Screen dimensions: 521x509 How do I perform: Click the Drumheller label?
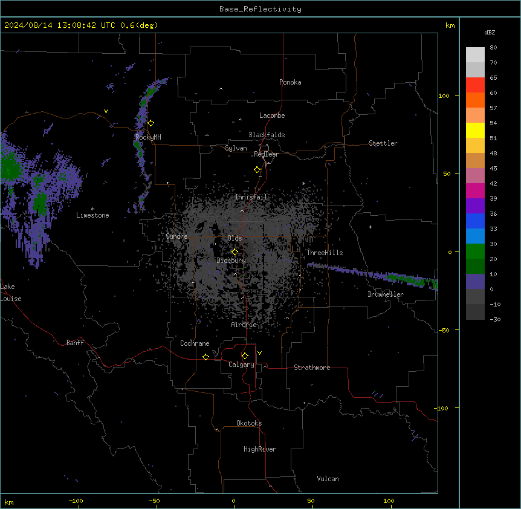[386, 294]
